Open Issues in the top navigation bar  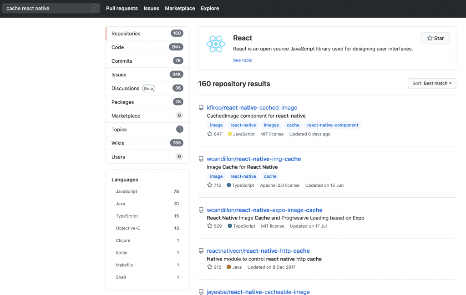pos(151,8)
